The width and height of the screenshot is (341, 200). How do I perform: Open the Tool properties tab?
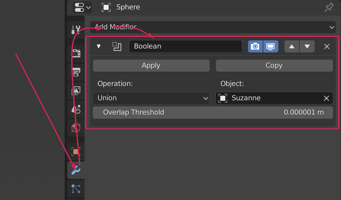[x=75, y=30]
